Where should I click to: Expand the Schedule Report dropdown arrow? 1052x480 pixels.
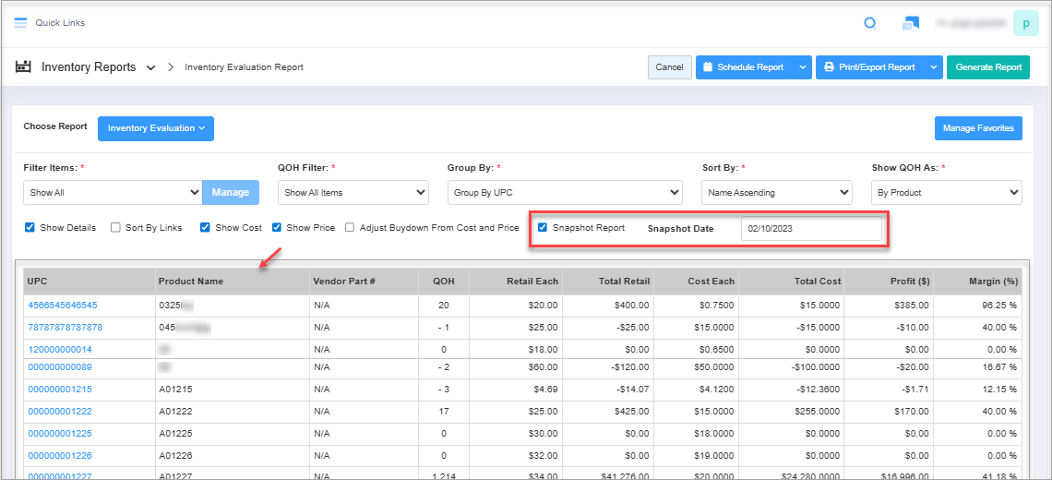(803, 67)
